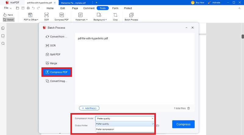Select the Crop tool
Image resolution: width=244 pixels, height=135 pixels.
click(115, 17)
